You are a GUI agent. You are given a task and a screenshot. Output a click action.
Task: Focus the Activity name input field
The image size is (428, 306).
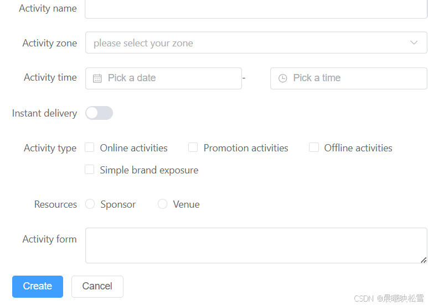tap(256, 9)
